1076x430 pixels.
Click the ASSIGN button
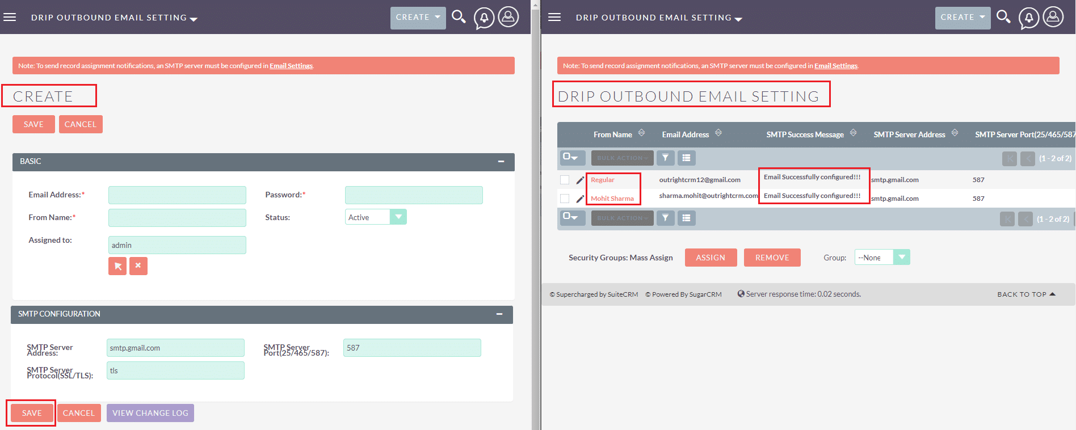coord(711,258)
